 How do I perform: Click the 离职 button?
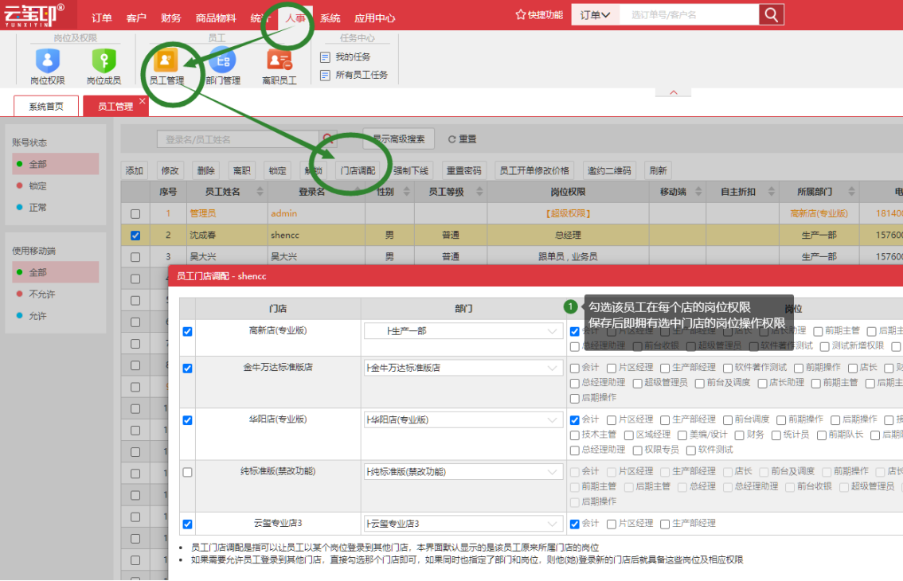click(x=241, y=170)
